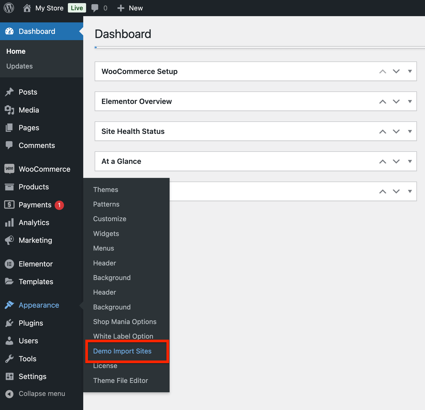Toggle the Site Health Status panel
Image resolution: width=425 pixels, height=410 pixels.
pos(410,131)
